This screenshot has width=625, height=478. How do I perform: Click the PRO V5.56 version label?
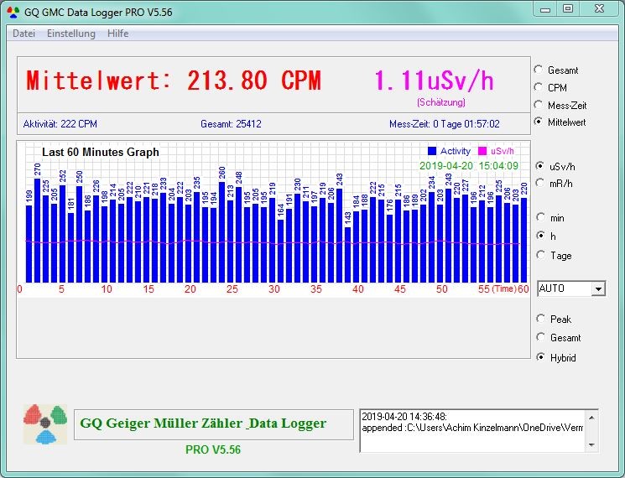coord(213,449)
